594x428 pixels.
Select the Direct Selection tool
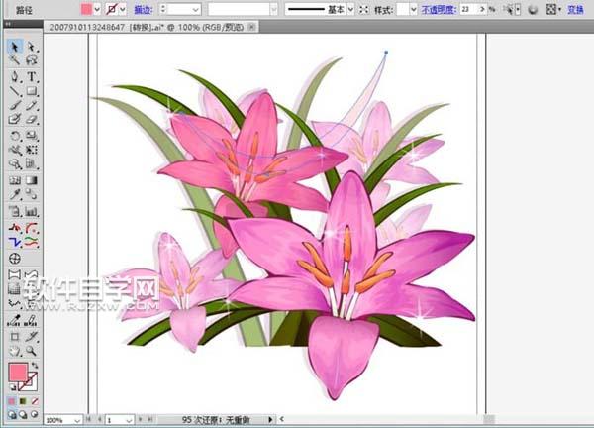(31, 47)
